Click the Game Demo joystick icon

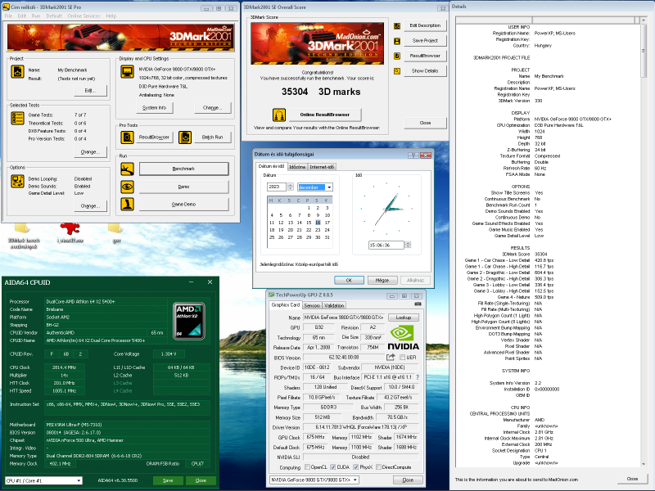coord(127,204)
